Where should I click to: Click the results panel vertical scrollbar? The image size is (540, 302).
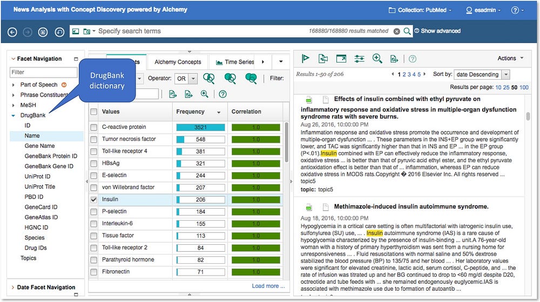coord(528,116)
